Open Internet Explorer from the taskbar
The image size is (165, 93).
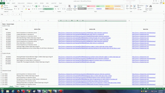tap(13, 91)
